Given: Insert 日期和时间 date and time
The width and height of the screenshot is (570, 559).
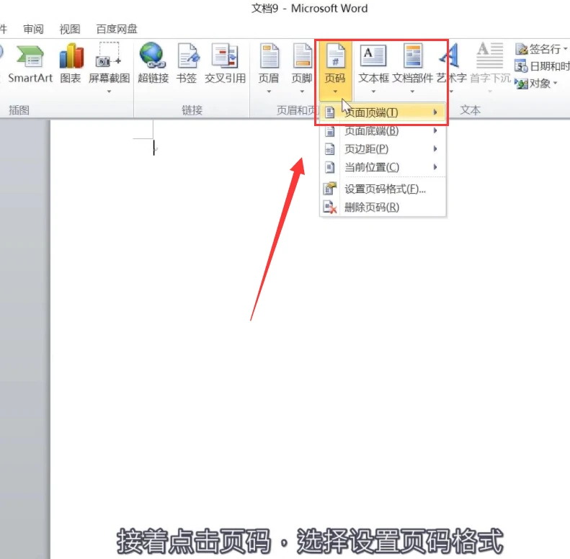Looking at the screenshot, I should [542, 66].
